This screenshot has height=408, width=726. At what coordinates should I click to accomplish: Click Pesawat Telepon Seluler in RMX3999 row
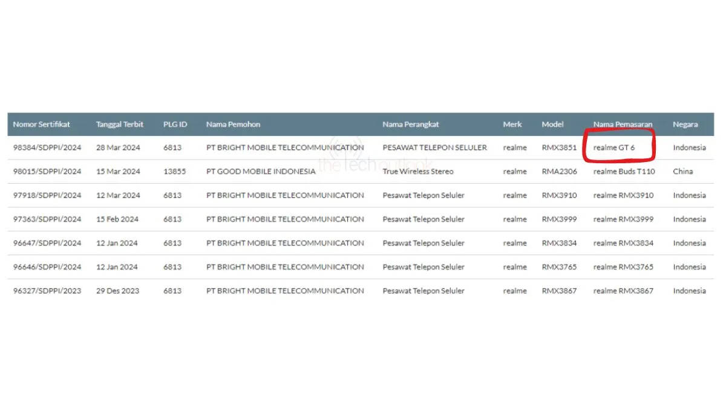(x=423, y=219)
